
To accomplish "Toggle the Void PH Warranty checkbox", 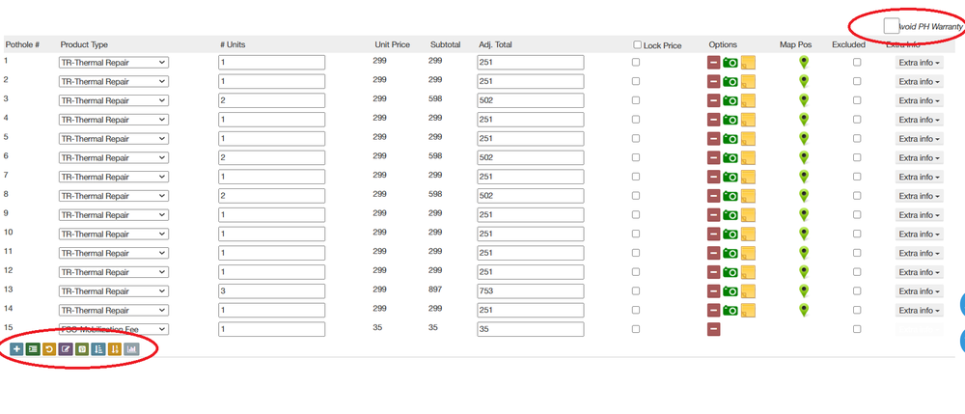I will pyautogui.click(x=892, y=26).
